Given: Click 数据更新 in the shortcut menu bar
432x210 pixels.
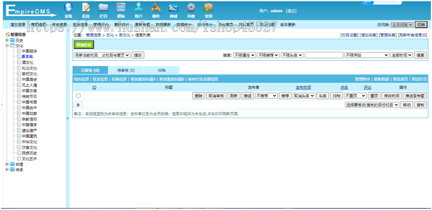Looking at the screenshot, I should [163, 24].
